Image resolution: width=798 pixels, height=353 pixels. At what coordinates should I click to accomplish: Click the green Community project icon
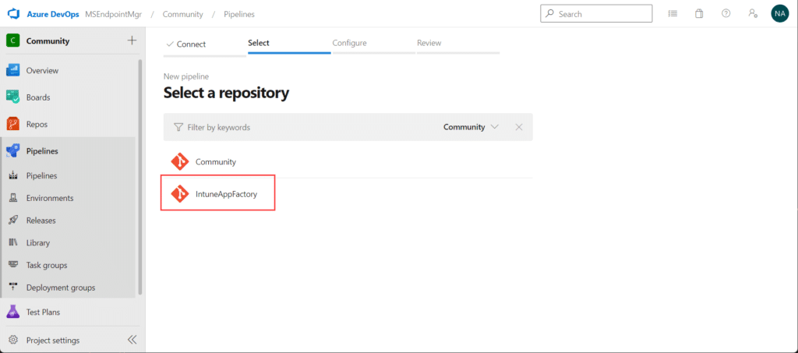pos(12,41)
